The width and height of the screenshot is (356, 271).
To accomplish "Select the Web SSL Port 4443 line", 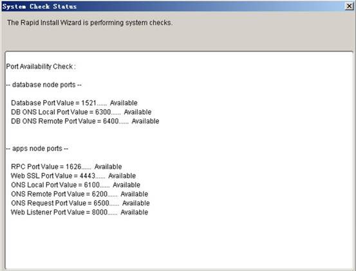I will coord(73,176).
